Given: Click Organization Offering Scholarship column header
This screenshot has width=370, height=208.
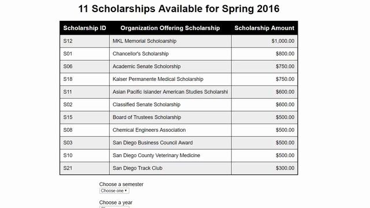Looking at the screenshot, I should tap(170, 28).
